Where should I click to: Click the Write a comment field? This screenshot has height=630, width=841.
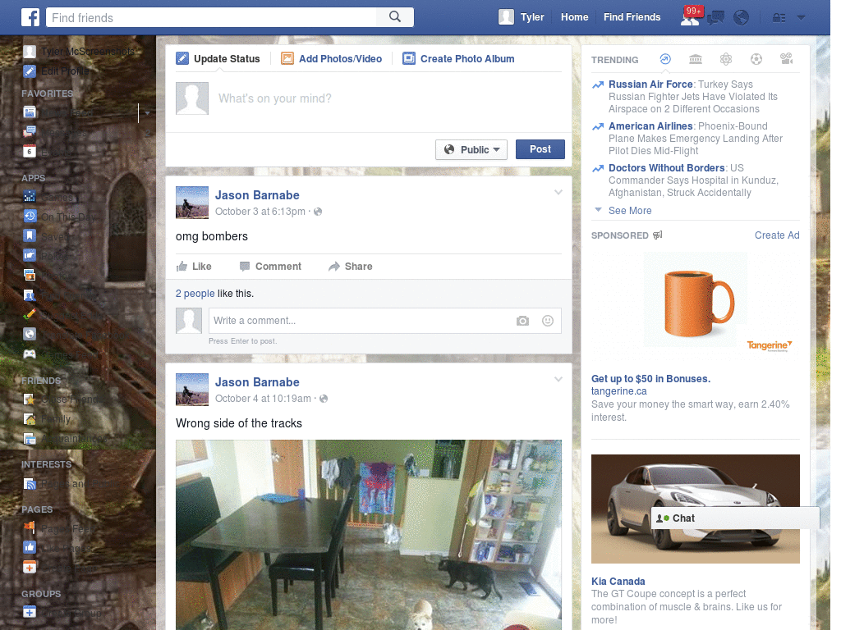360,321
